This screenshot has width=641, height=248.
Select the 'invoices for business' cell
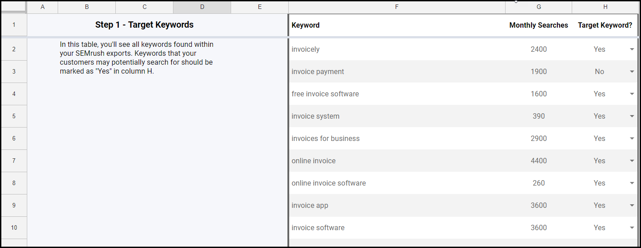click(x=397, y=138)
